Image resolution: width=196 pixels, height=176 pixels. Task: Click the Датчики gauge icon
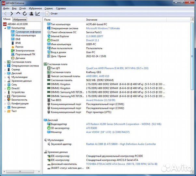coord(13,58)
